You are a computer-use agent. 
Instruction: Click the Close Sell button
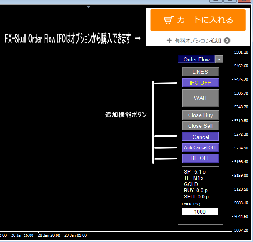coord(200,126)
